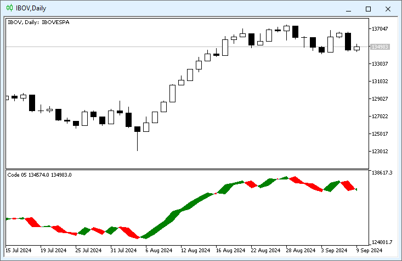The height and width of the screenshot is (261, 402).
Task: Click the 127022 price scale label
Action: point(380,117)
